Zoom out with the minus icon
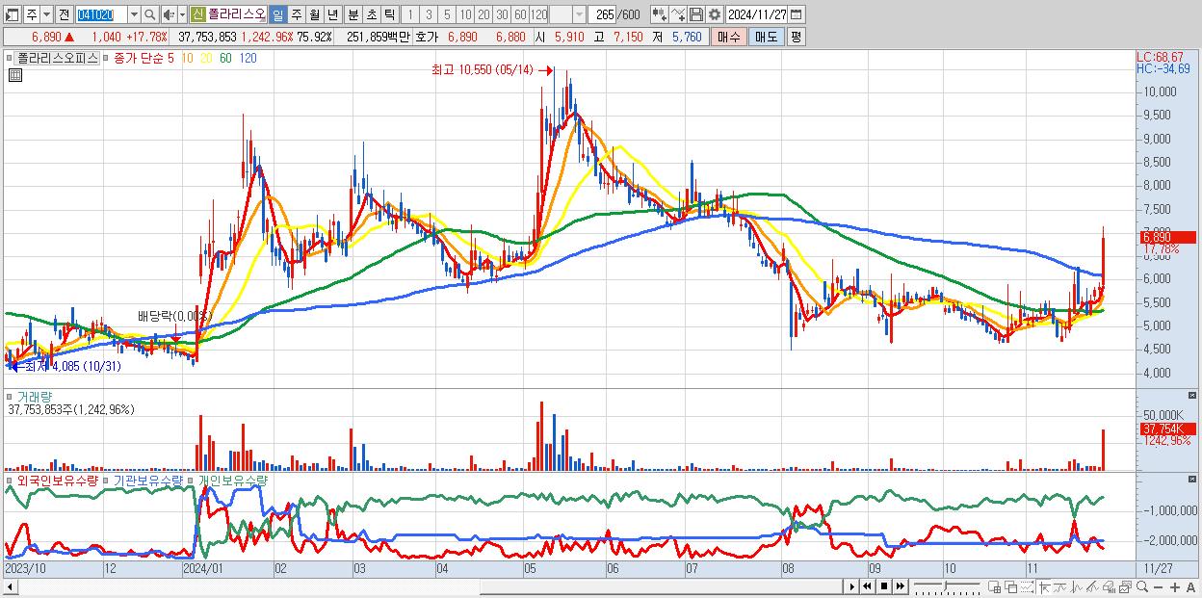The width and height of the screenshot is (1202, 598). coord(1158,587)
